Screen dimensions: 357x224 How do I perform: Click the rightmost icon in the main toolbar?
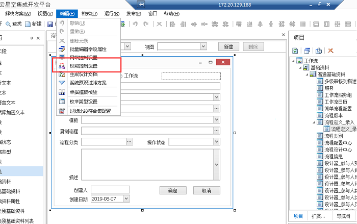348,23
